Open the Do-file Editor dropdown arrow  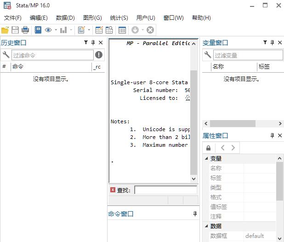[x=89, y=30]
